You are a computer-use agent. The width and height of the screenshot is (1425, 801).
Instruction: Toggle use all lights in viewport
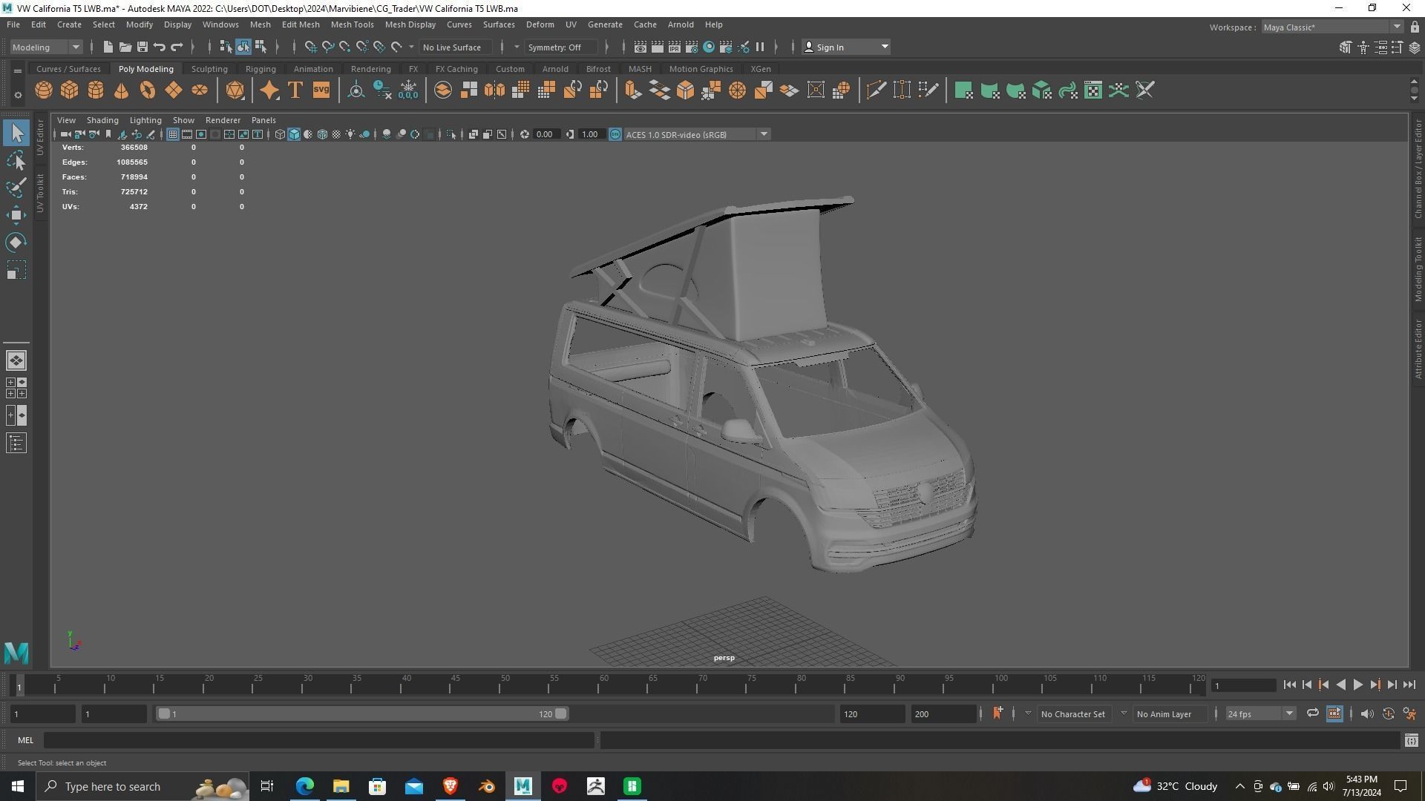coord(350,134)
